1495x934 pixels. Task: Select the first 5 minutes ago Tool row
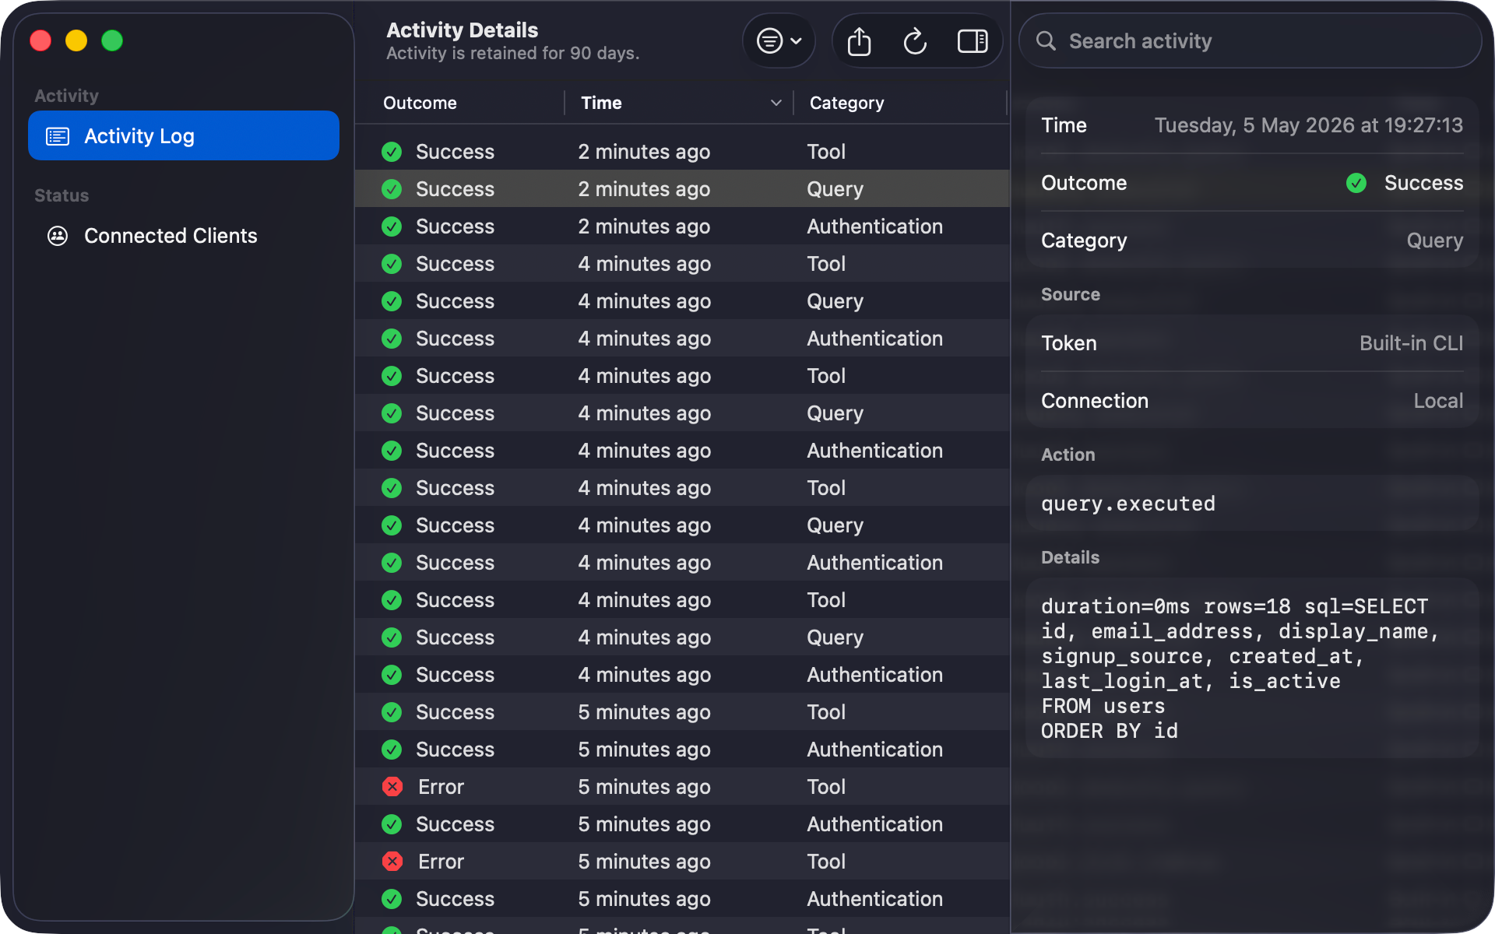[682, 711]
